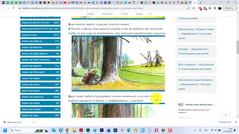This screenshot has width=239, height=134.
Task: Show hidden system tray icons
Action: point(195,130)
